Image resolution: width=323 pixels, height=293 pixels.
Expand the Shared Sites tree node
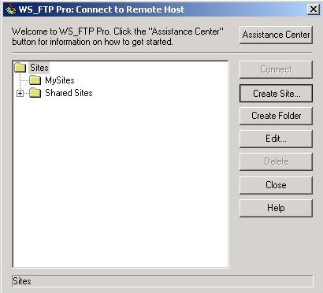(20, 93)
